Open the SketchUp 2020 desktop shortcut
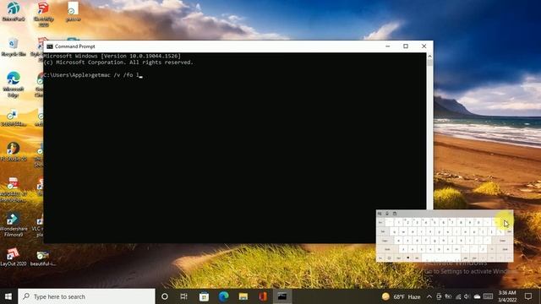Viewport: 541px width, 304px height. coord(43,14)
